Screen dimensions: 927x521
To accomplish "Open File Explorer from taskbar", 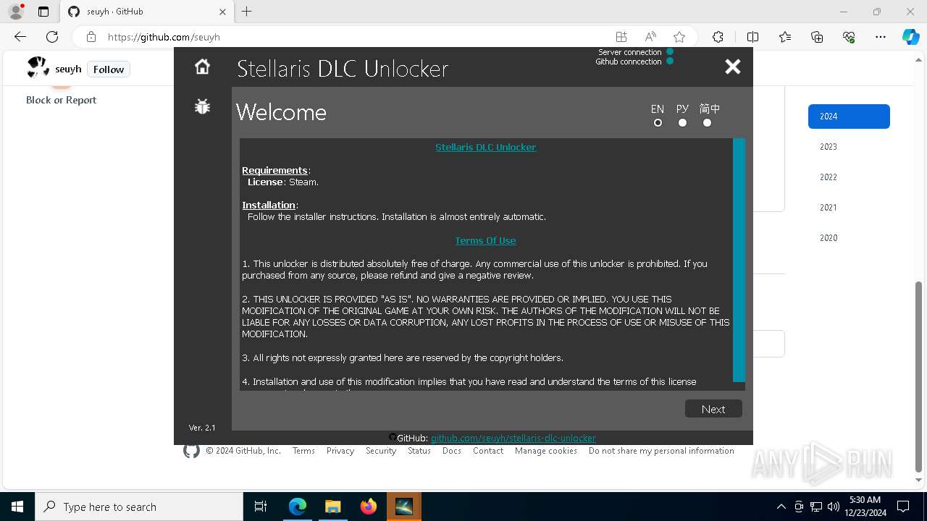I will 332,507.
